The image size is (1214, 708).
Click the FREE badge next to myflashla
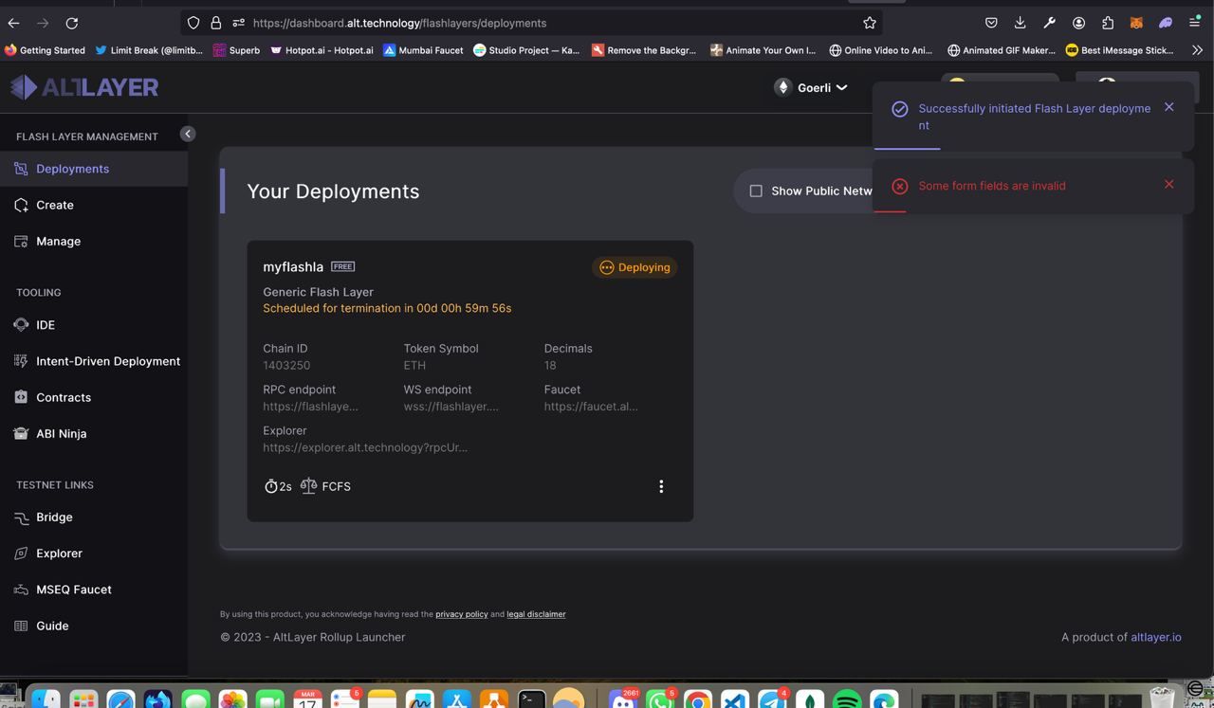coord(342,266)
